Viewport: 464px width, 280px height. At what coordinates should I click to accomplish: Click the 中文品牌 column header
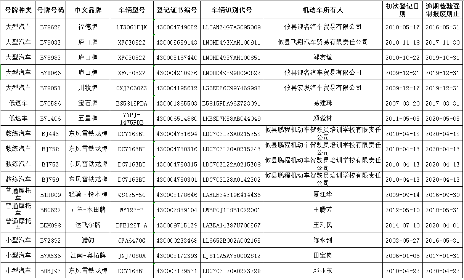88,10
